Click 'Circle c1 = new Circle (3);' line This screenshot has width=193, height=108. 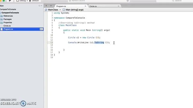tap(84, 37)
